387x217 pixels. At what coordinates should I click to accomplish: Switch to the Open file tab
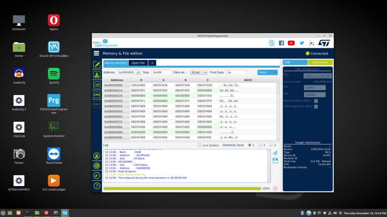point(138,63)
